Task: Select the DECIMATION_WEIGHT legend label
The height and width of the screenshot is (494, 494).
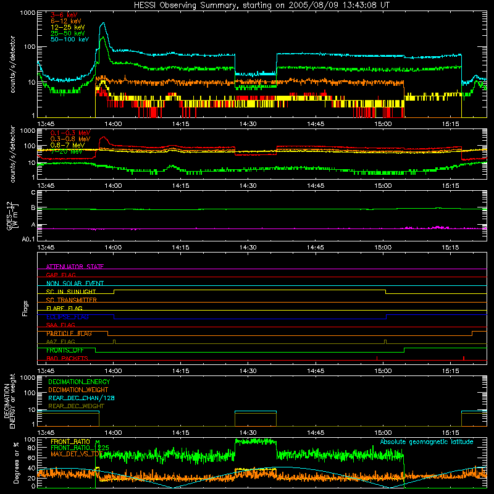Action: (x=78, y=390)
